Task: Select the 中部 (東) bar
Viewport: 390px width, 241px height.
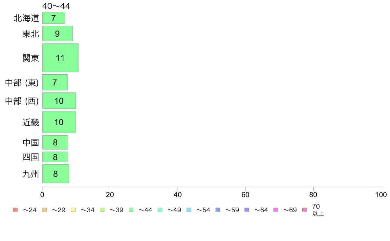Action: point(55,83)
